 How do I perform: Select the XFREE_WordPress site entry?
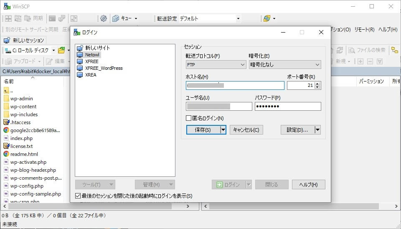(104, 68)
